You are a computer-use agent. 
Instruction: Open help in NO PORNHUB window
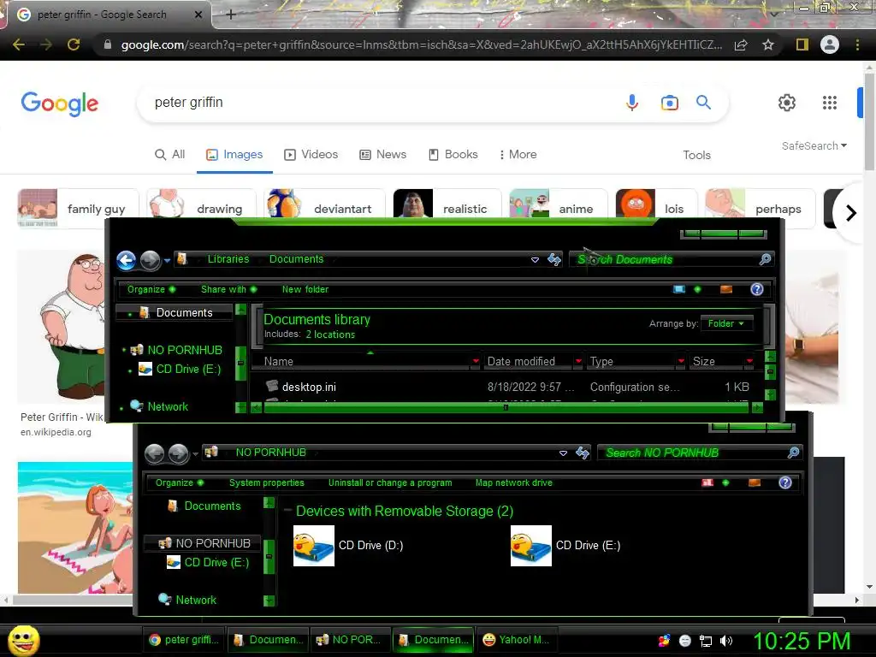pos(785,482)
